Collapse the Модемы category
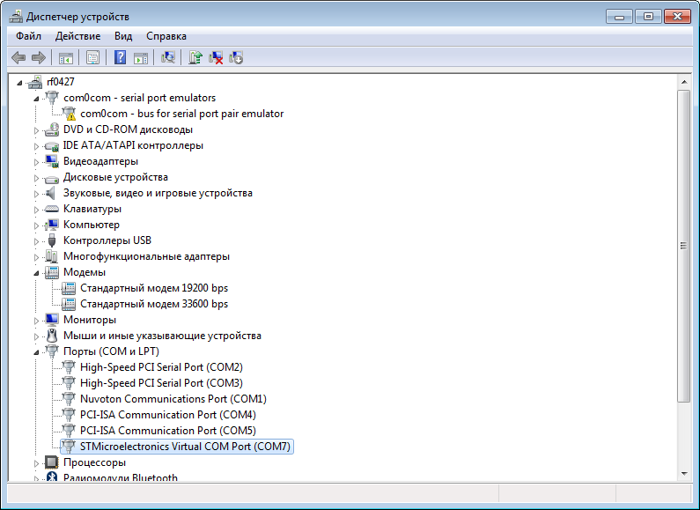This screenshot has height=510, width=700. pos(37,272)
